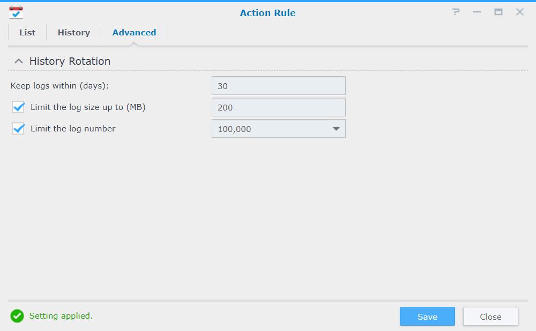Click the Setting applied status message
Image resolution: width=536 pixels, height=331 pixels.
click(61, 315)
